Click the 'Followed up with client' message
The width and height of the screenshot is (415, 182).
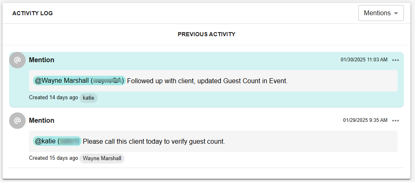pyautogui.click(x=207, y=81)
